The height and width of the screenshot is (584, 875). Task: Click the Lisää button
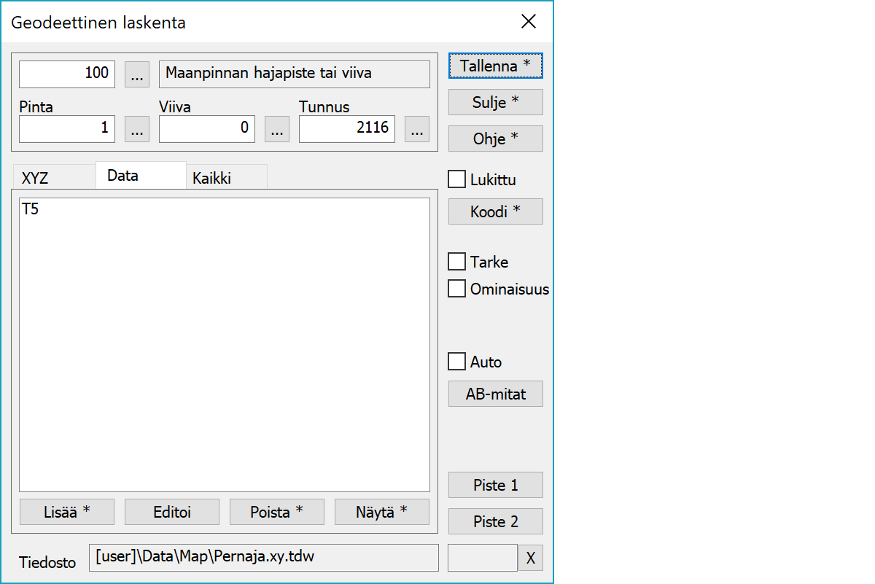click(x=66, y=512)
